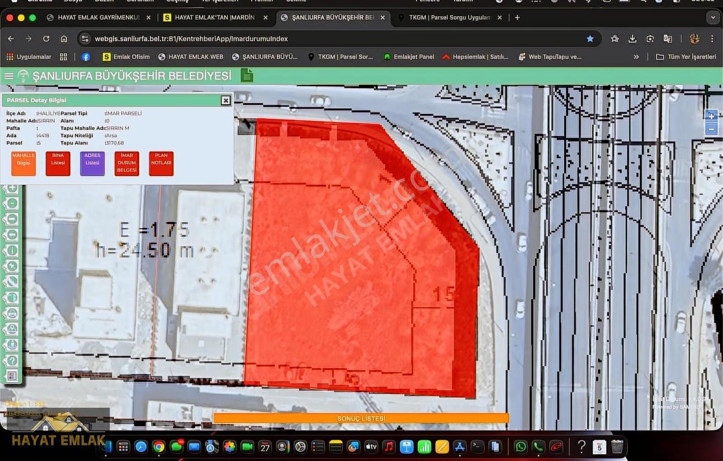Toggle the bookmark star in the address bar
Screen dimensions: 723x461
(x=590, y=39)
